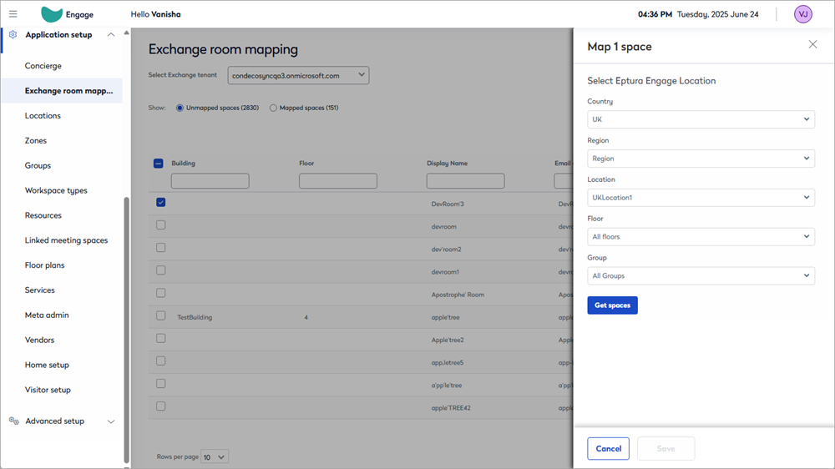835x469 pixels.
Task: Click the TestBuilding cell
Action: pos(195,317)
